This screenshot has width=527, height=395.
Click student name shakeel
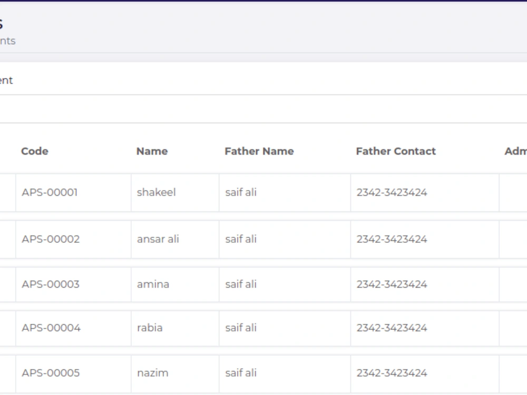click(157, 192)
